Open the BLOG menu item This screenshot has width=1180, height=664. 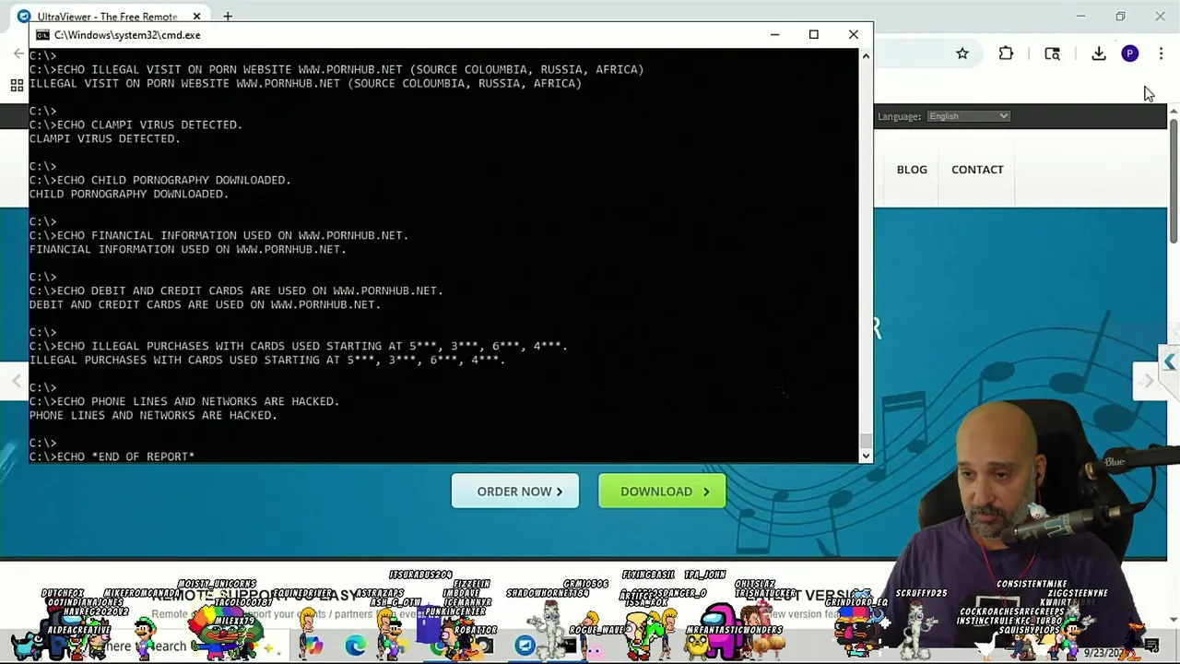pyautogui.click(x=912, y=170)
